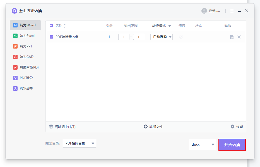This screenshot has height=167, width=260.
Task: Click the 输出范围 column header
Action: click(x=131, y=26)
